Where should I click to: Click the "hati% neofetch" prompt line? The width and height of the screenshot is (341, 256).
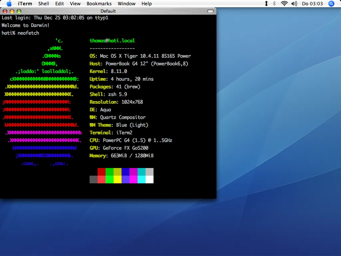[x=20, y=33]
